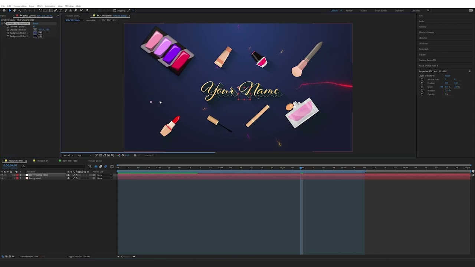Click the timeline search field
The image size is (475, 267).
point(53,167)
